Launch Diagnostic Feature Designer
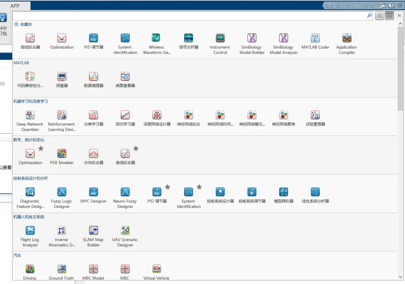Viewport: 405px width, 284px height. coord(30,198)
